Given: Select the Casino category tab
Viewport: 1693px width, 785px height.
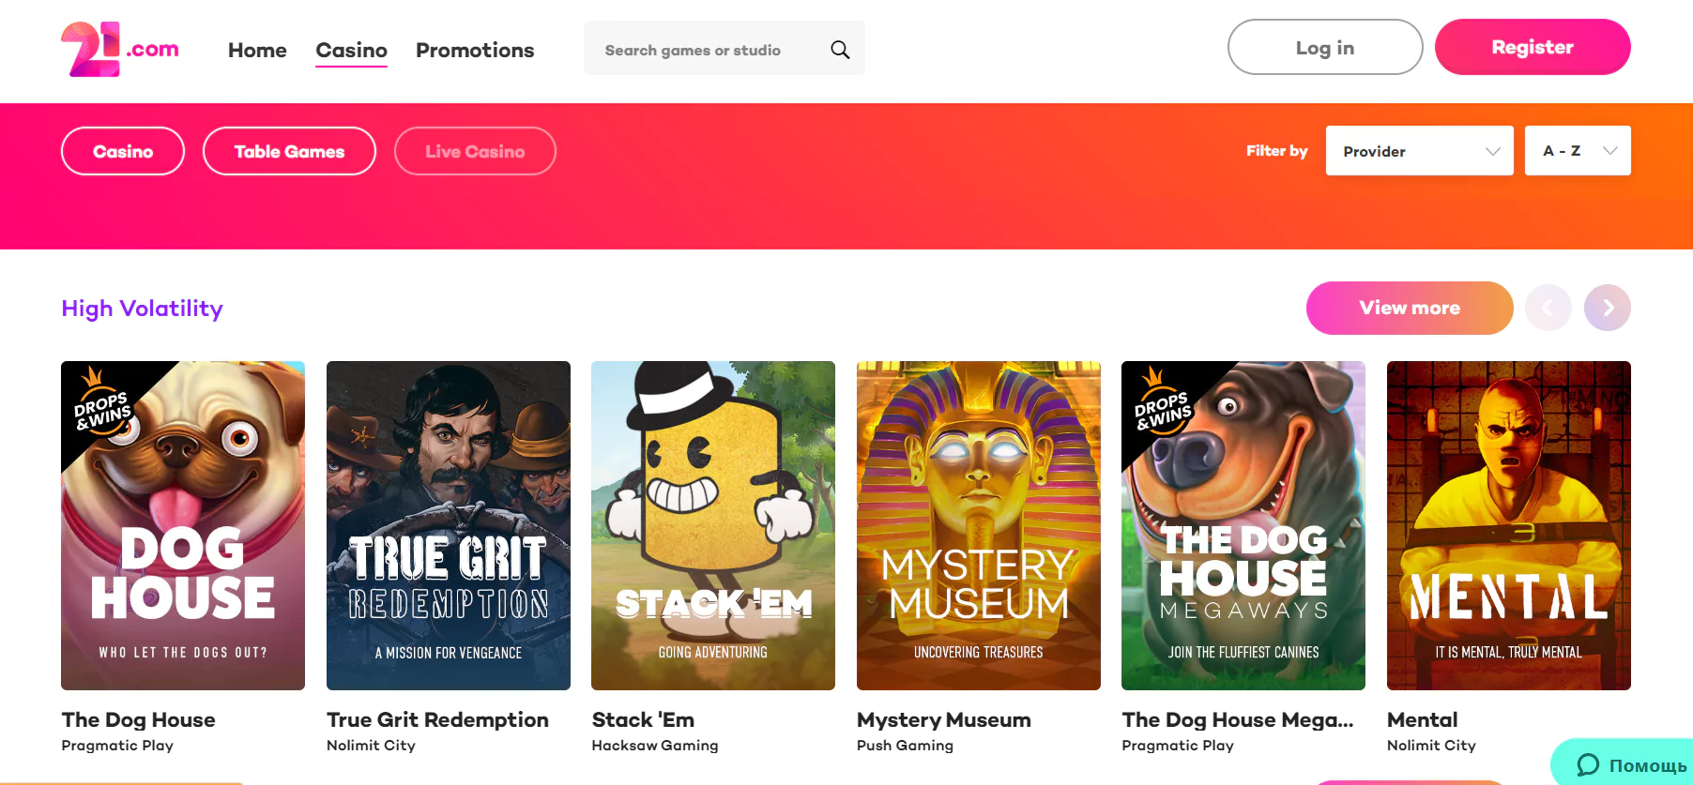Looking at the screenshot, I should pos(123,151).
